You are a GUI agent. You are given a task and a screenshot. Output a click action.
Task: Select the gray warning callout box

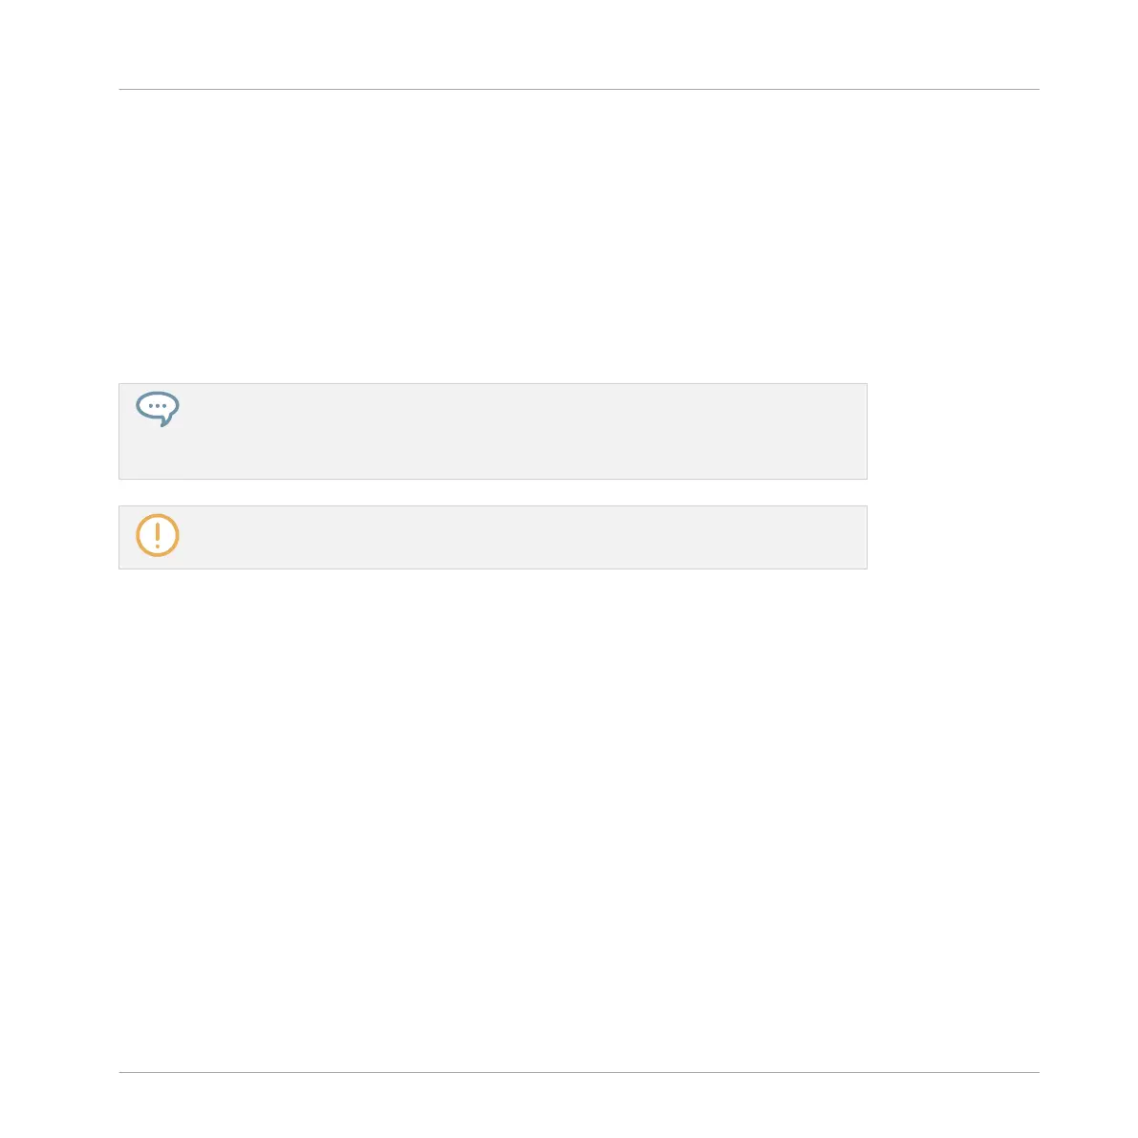(493, 538)
